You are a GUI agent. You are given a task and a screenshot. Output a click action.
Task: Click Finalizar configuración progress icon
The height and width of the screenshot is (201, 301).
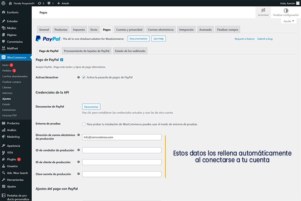(286, 10)
